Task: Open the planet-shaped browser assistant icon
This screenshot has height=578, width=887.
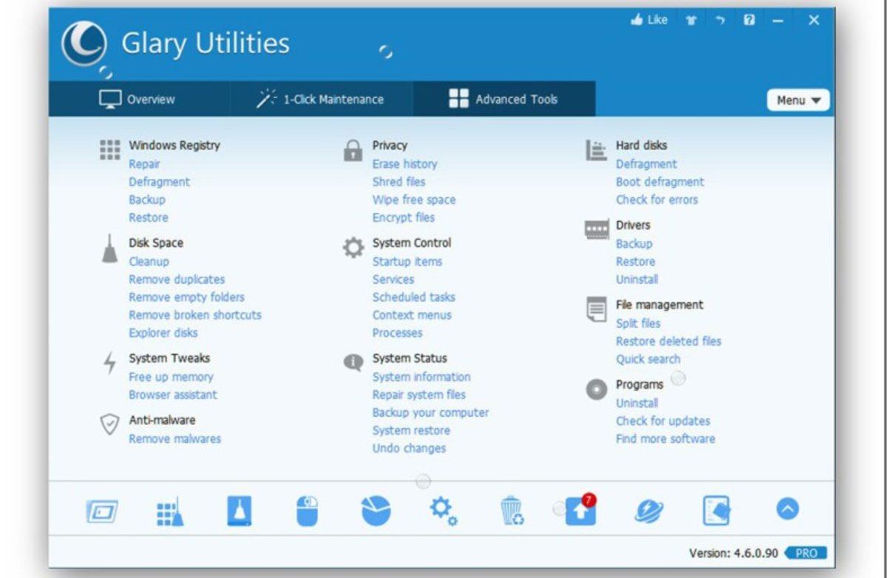Action: [649, 511]
